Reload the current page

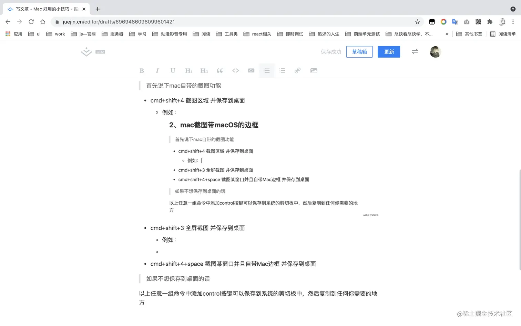pos(31,22)
